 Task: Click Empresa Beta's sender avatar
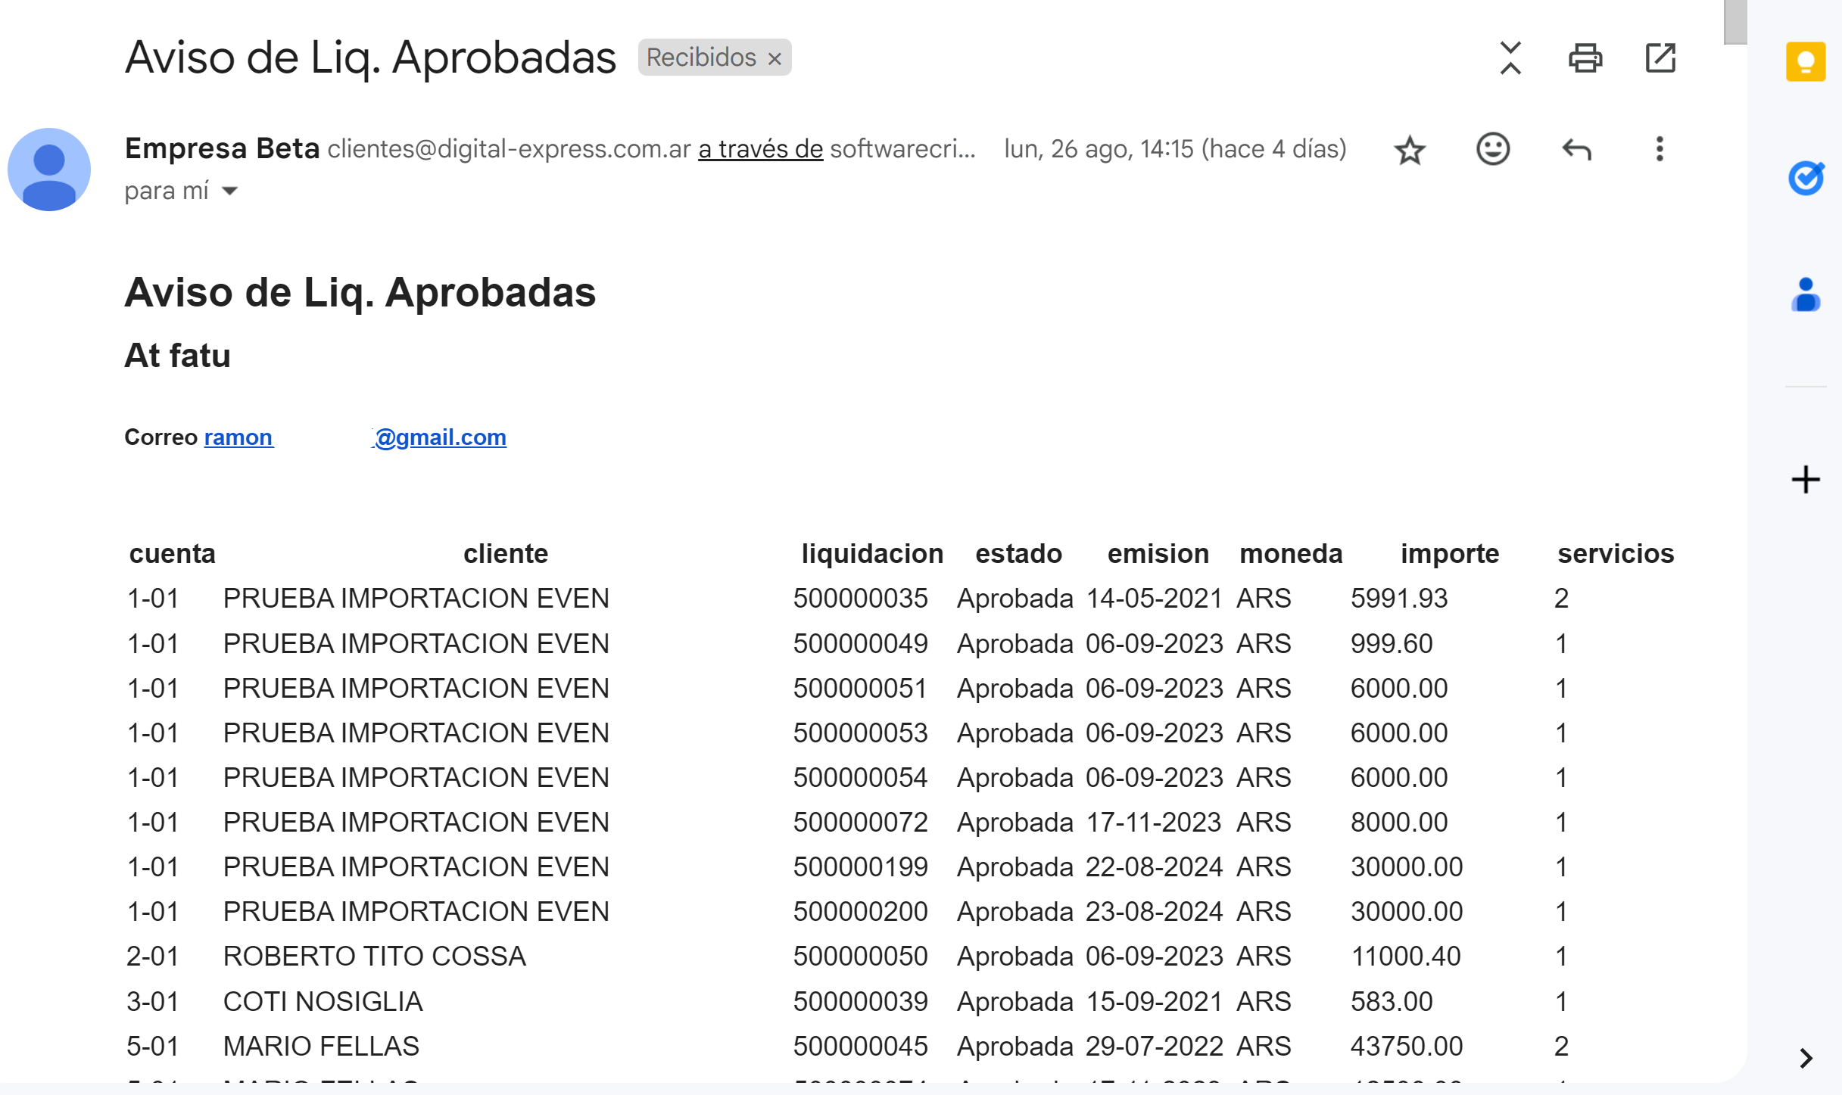(49, 170)
